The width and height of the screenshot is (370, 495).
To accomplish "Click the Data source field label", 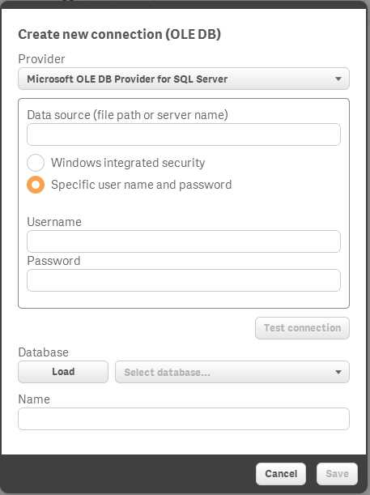I will tap(127, 115).
